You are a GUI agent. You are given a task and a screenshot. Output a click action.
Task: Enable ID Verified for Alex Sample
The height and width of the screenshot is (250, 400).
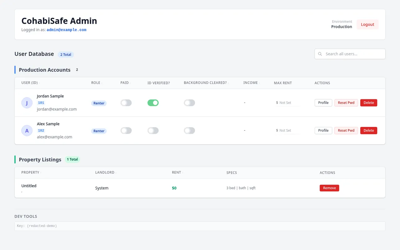(x=153, y=131)
